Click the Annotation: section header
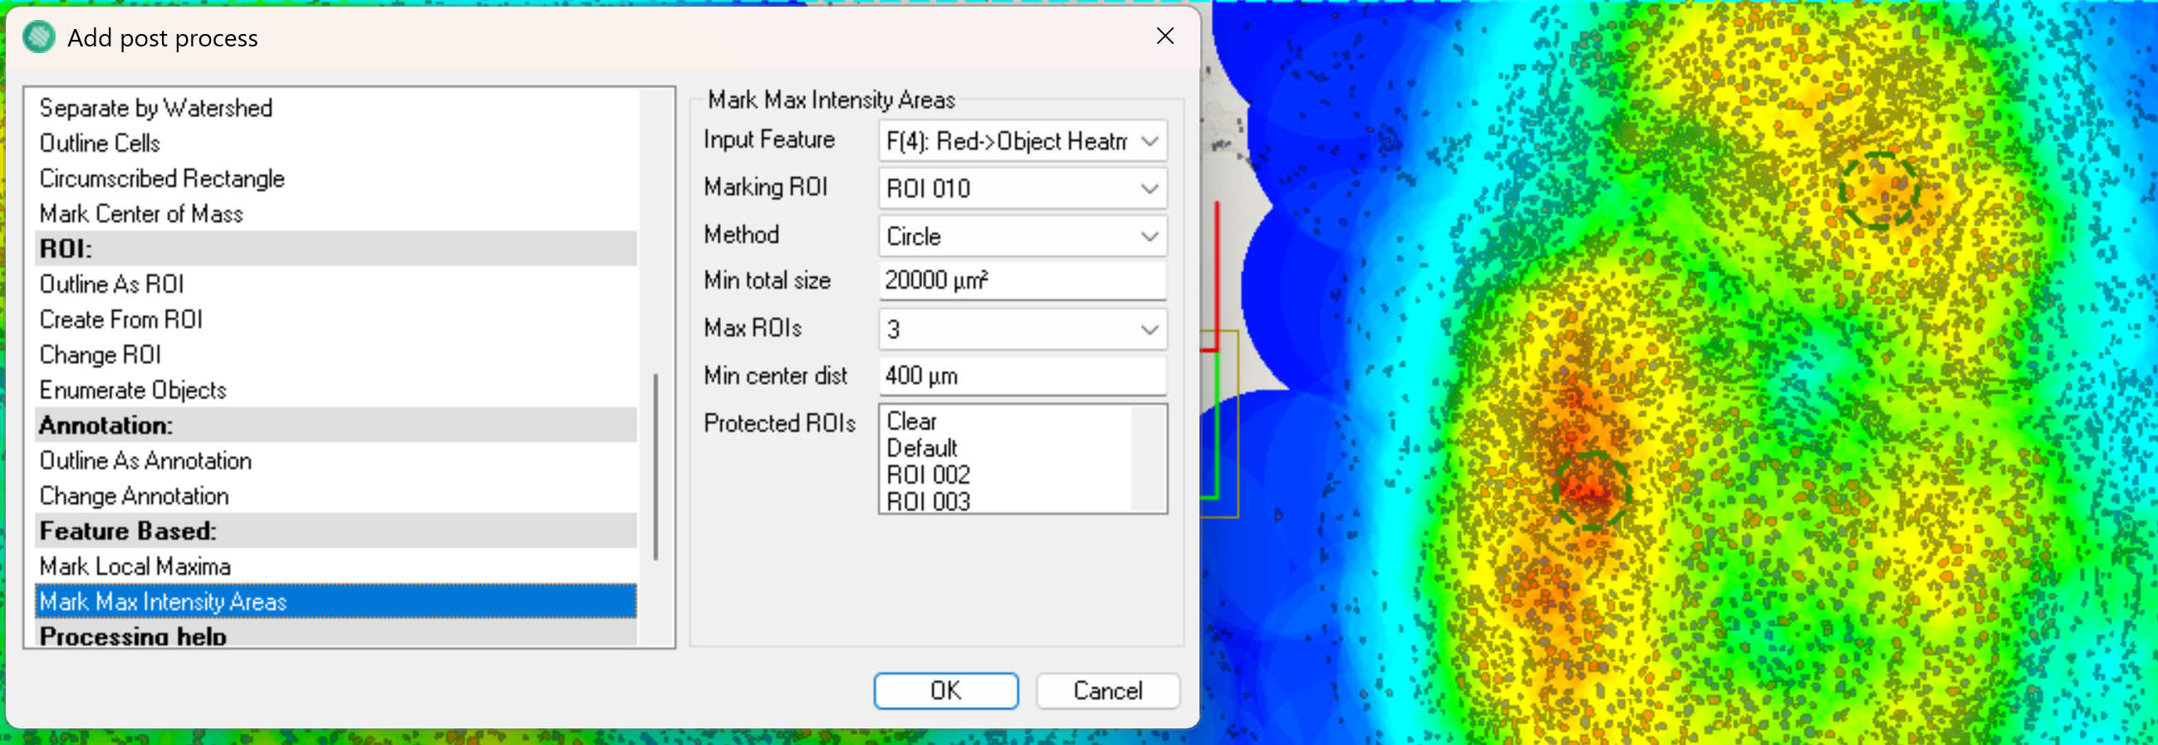 pos(336,425)
